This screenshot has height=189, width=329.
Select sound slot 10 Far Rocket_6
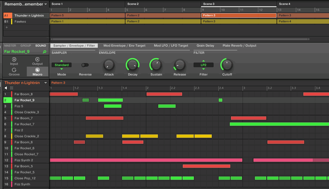click(26, 148)
